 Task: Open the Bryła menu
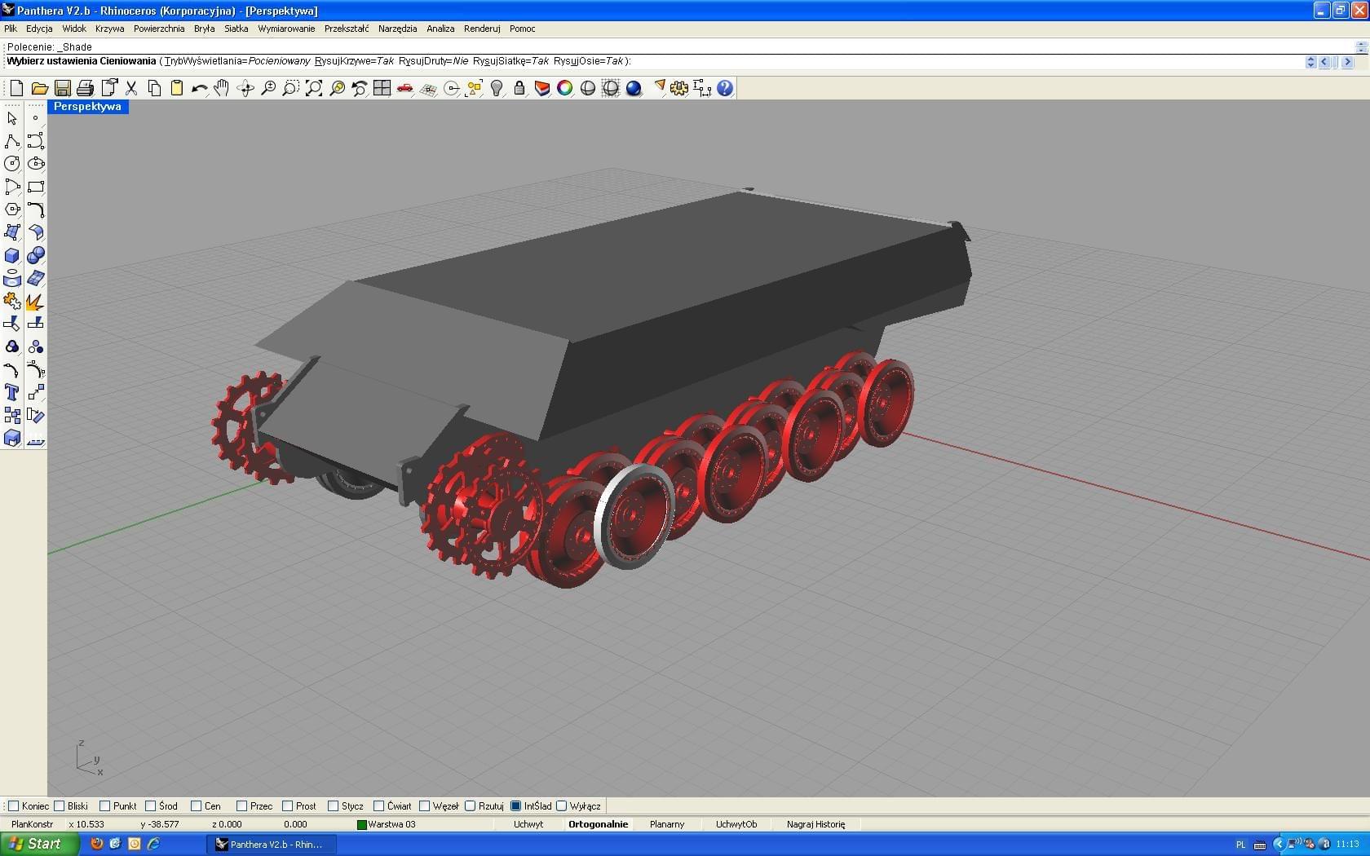click(204, 29)
